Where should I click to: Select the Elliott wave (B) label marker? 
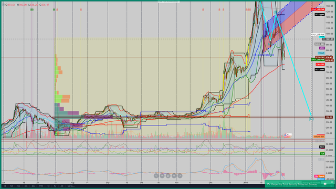click(x=276, y=12)
